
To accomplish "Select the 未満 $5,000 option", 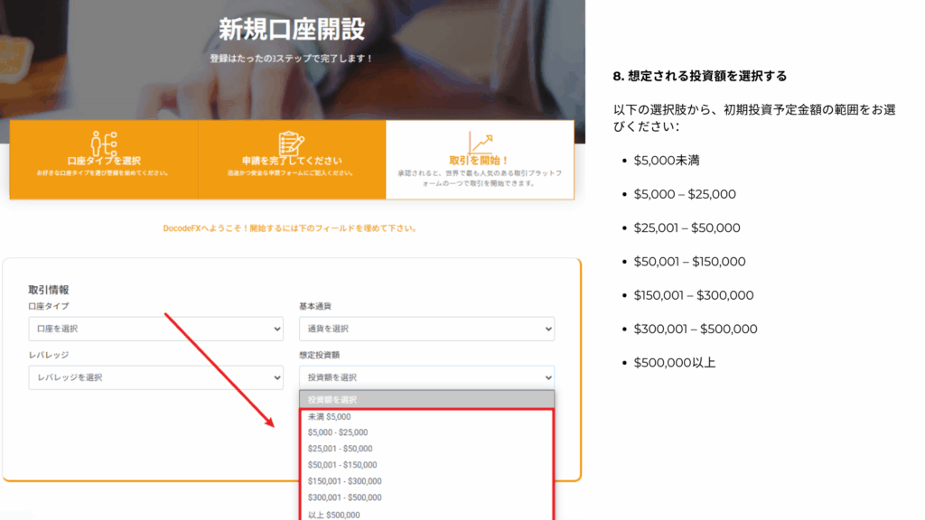I will tap(329, 417).
